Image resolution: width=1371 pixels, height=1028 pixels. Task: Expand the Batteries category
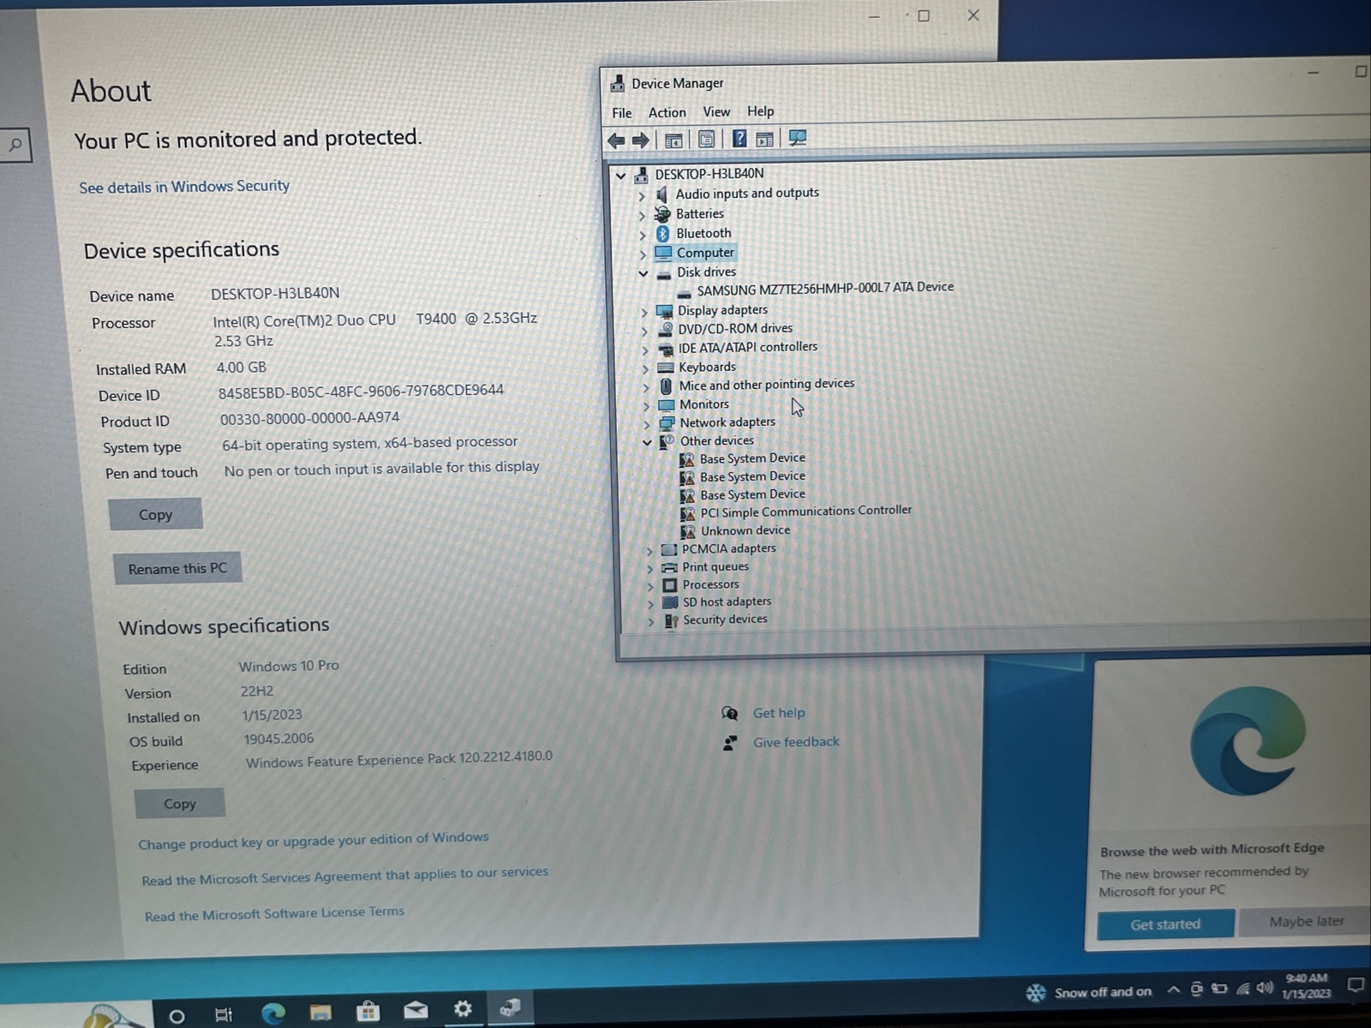pyautogui.click(x=642, y=215)
